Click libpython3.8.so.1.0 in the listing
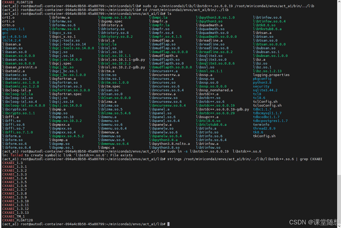The width and height of the screenshot is (341, 228). pos(215,17)
